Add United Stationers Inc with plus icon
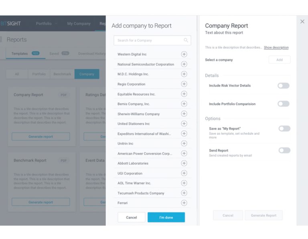Screen dimensions: 308x239 (184, 124)
